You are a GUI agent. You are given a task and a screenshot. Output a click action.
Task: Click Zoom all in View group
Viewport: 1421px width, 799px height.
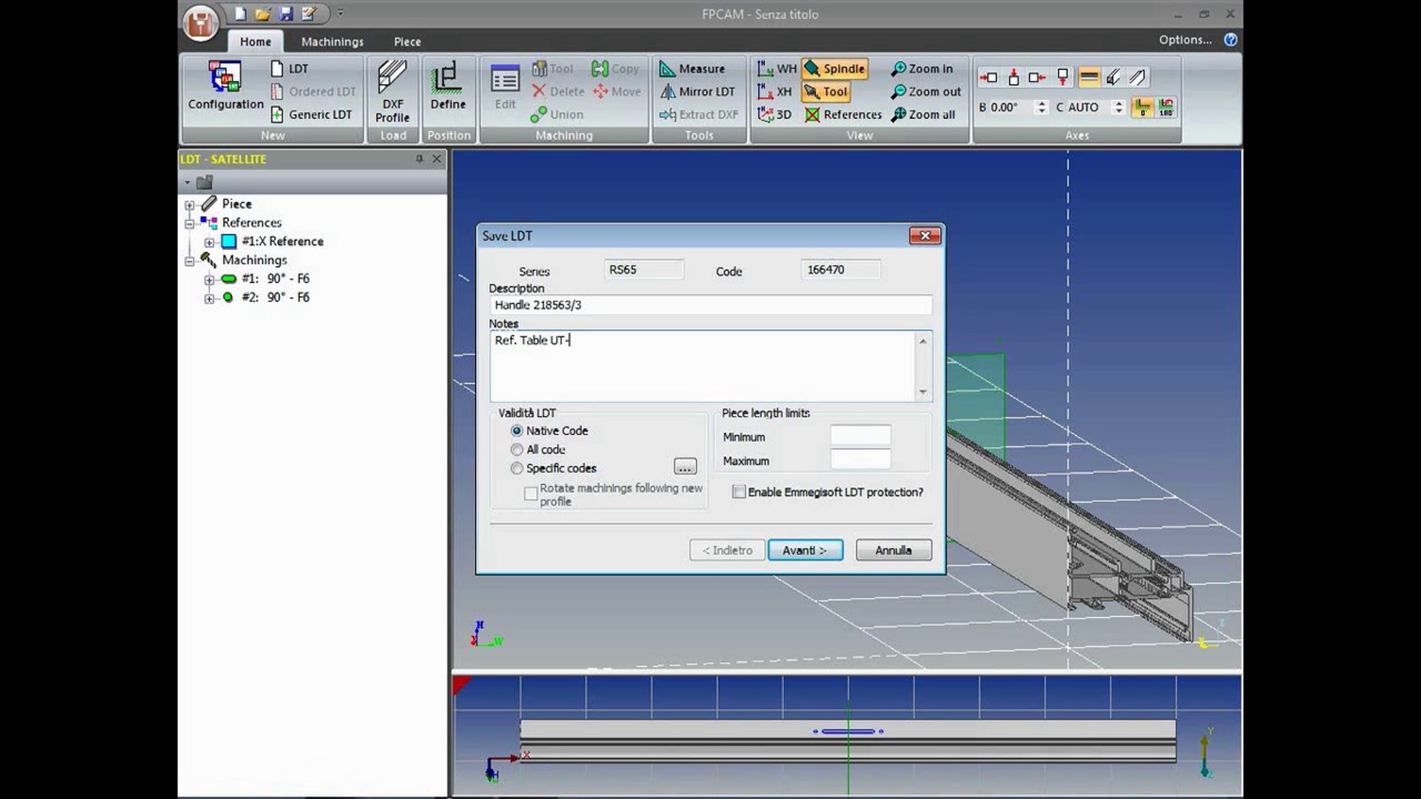923,114
